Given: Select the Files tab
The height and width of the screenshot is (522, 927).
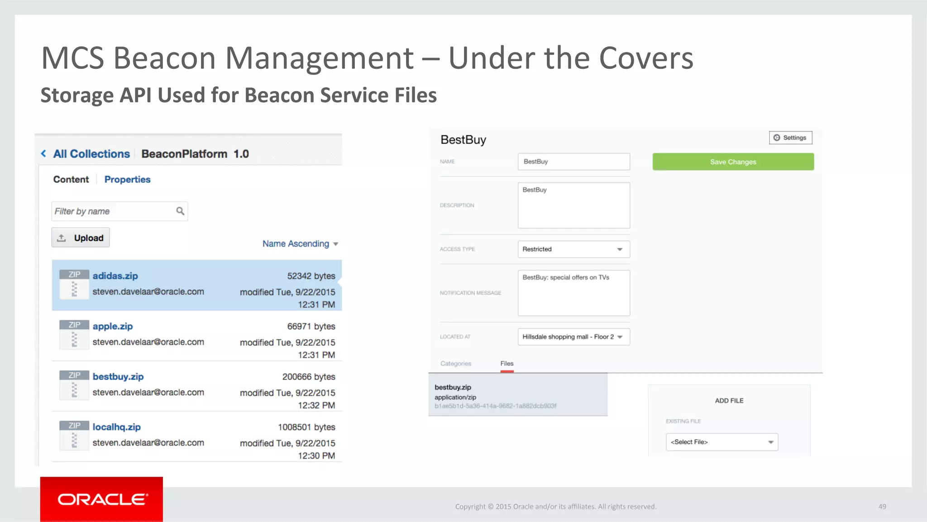Looking at the screenshot, I should pos(507,364).
